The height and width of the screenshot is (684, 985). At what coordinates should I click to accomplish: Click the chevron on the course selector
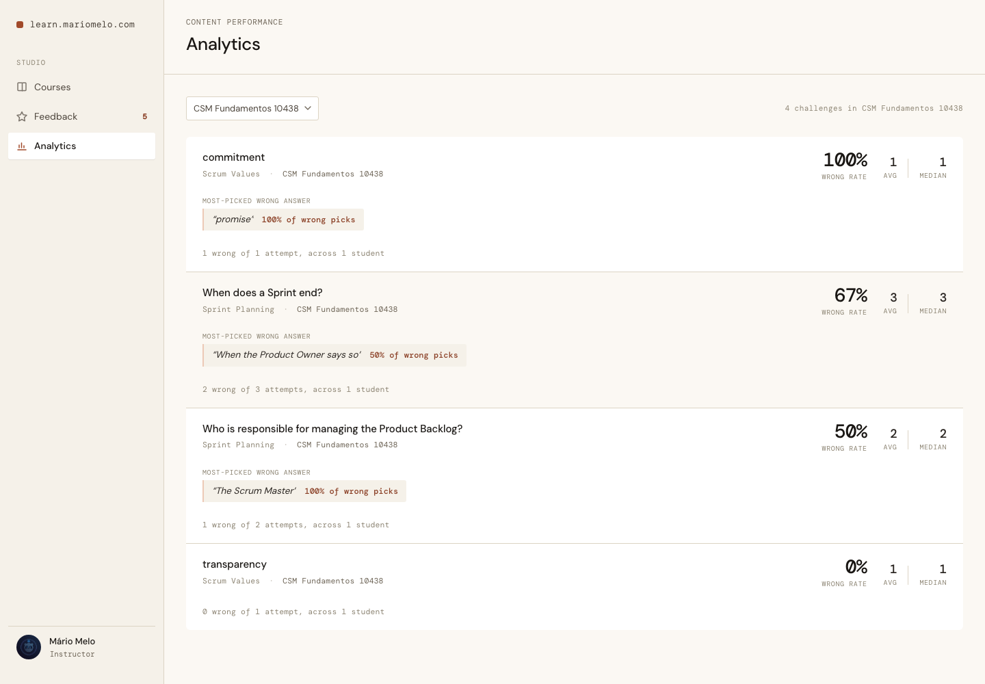(308, 108)
